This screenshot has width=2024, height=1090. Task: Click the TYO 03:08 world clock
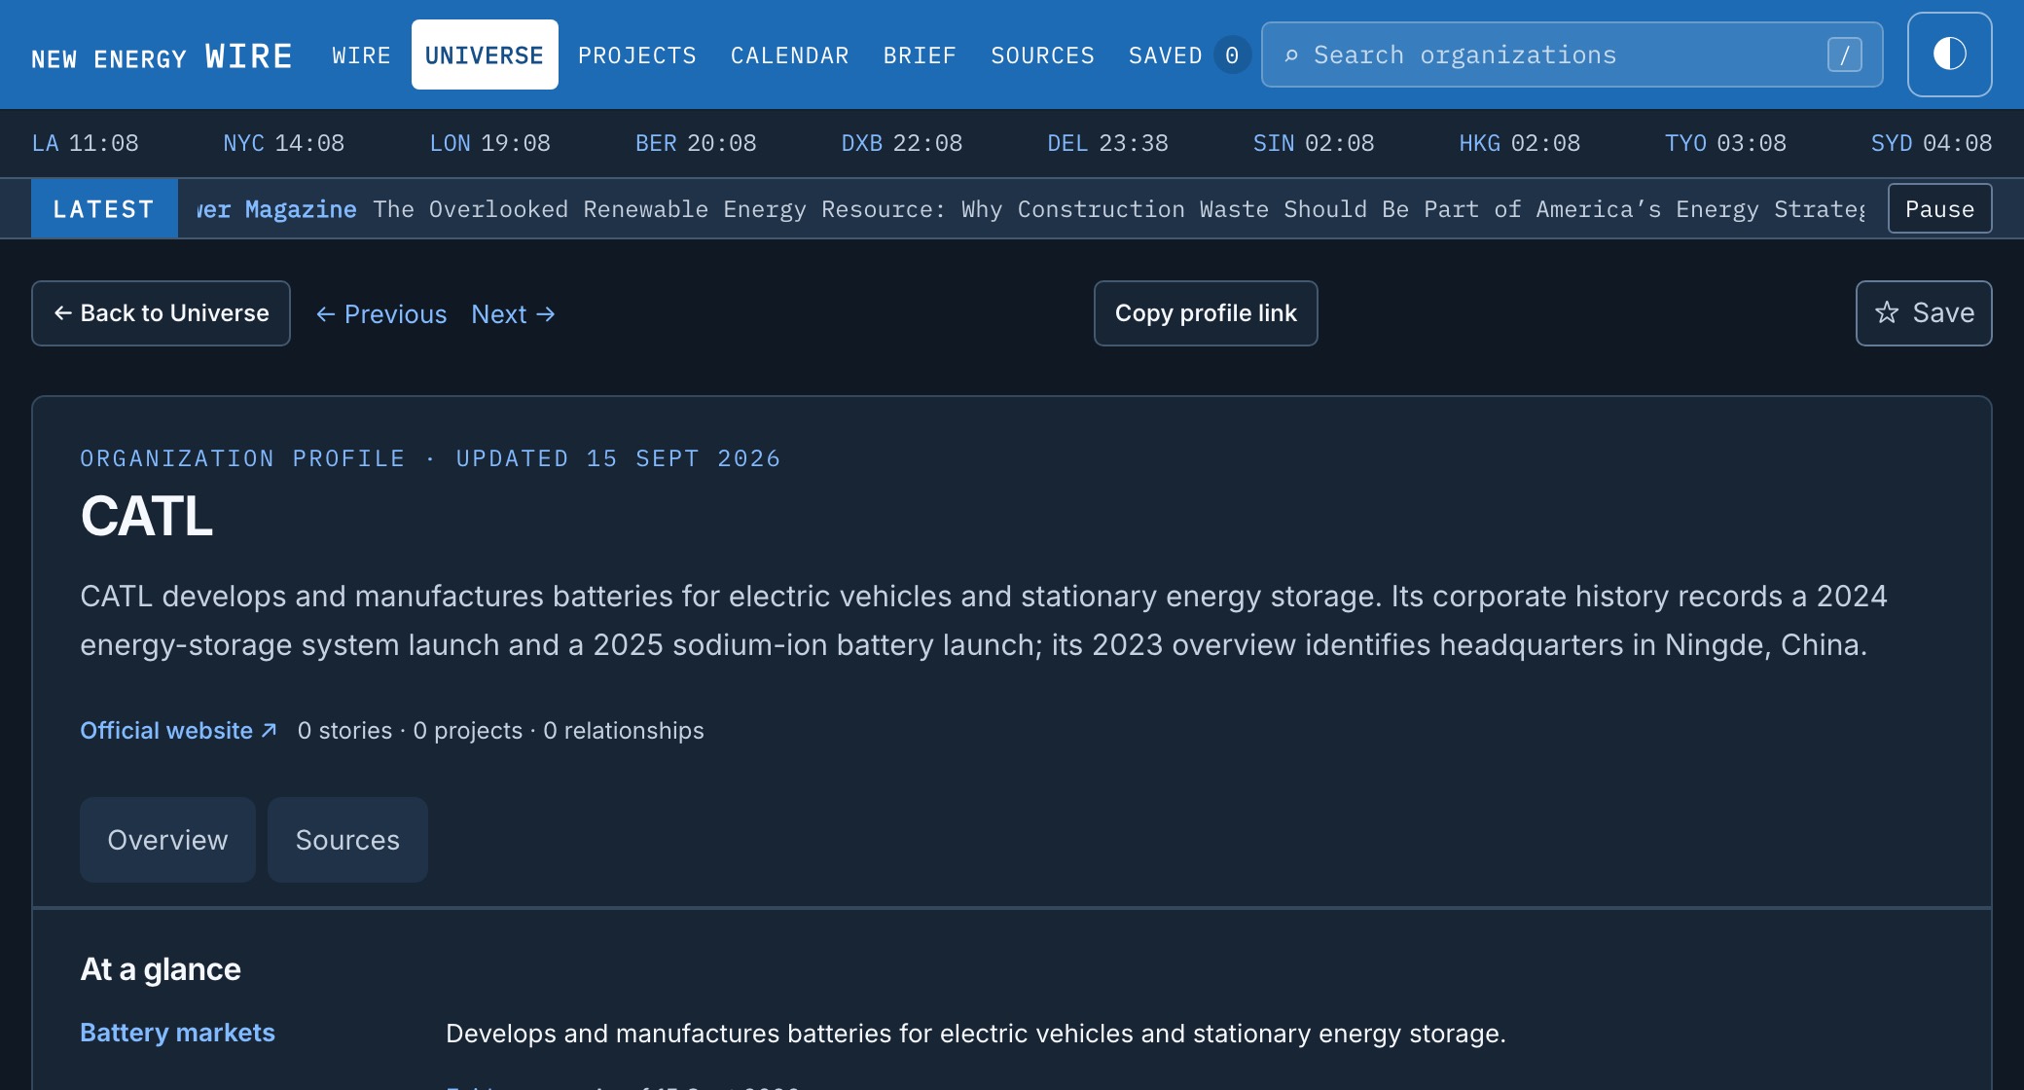1725,143
